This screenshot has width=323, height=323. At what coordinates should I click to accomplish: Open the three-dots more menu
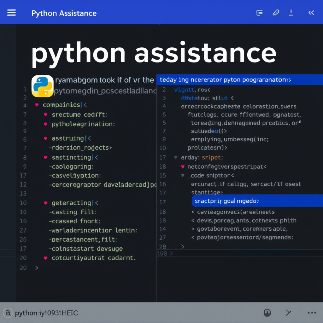312,313
